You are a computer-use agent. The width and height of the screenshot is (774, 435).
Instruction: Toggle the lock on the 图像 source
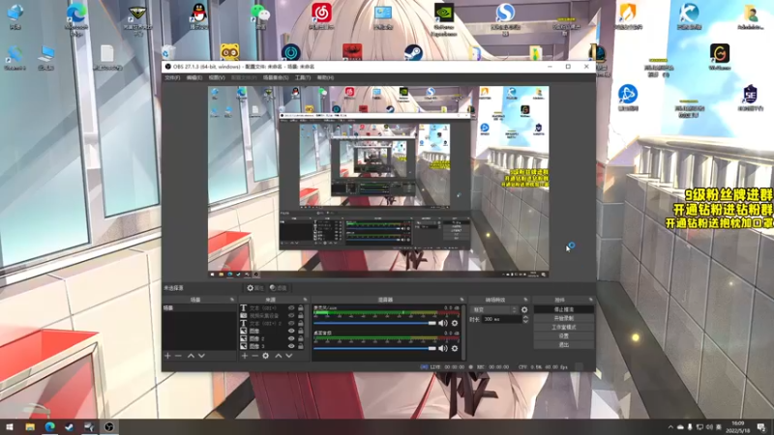click(301, 331)
